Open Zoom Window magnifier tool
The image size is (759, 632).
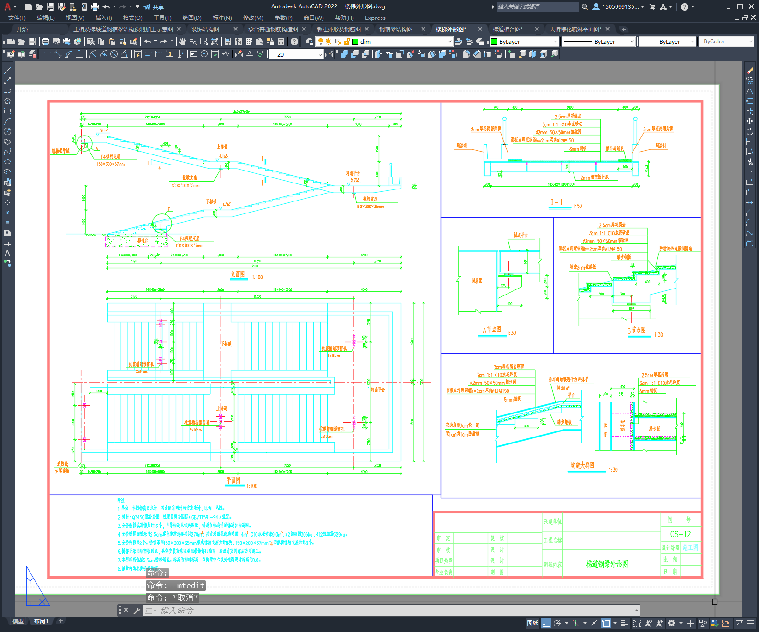click(x=204, y=41)
